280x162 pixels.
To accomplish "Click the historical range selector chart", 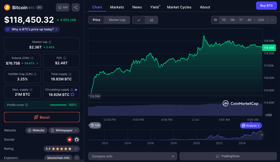I will coord(175,135).
